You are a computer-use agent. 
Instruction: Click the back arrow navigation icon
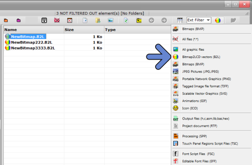point(151,20)
